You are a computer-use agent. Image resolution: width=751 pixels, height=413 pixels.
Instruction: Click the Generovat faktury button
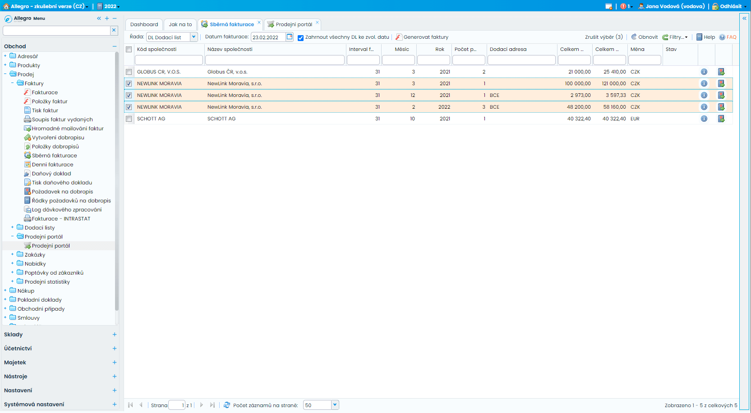tap(422, 37)
